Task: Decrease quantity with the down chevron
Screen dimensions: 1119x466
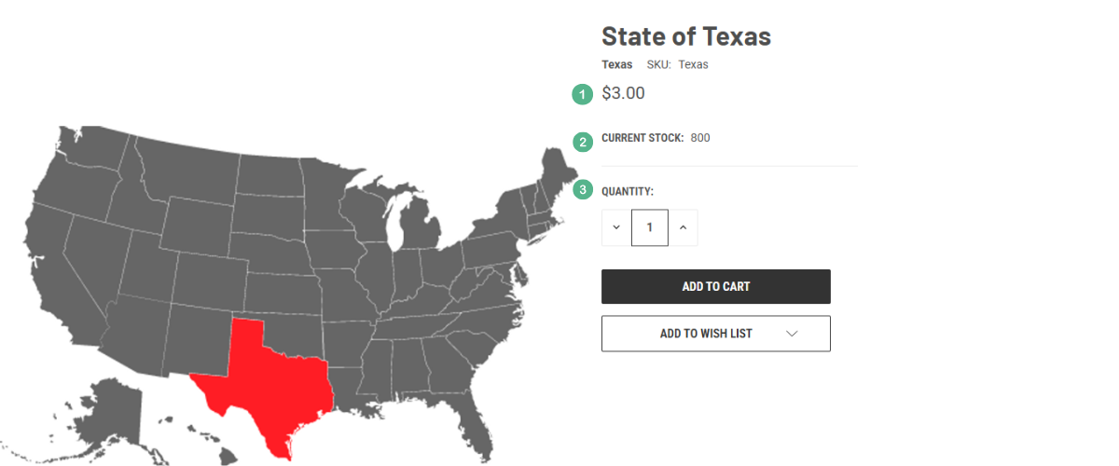Action: point(616,227)
